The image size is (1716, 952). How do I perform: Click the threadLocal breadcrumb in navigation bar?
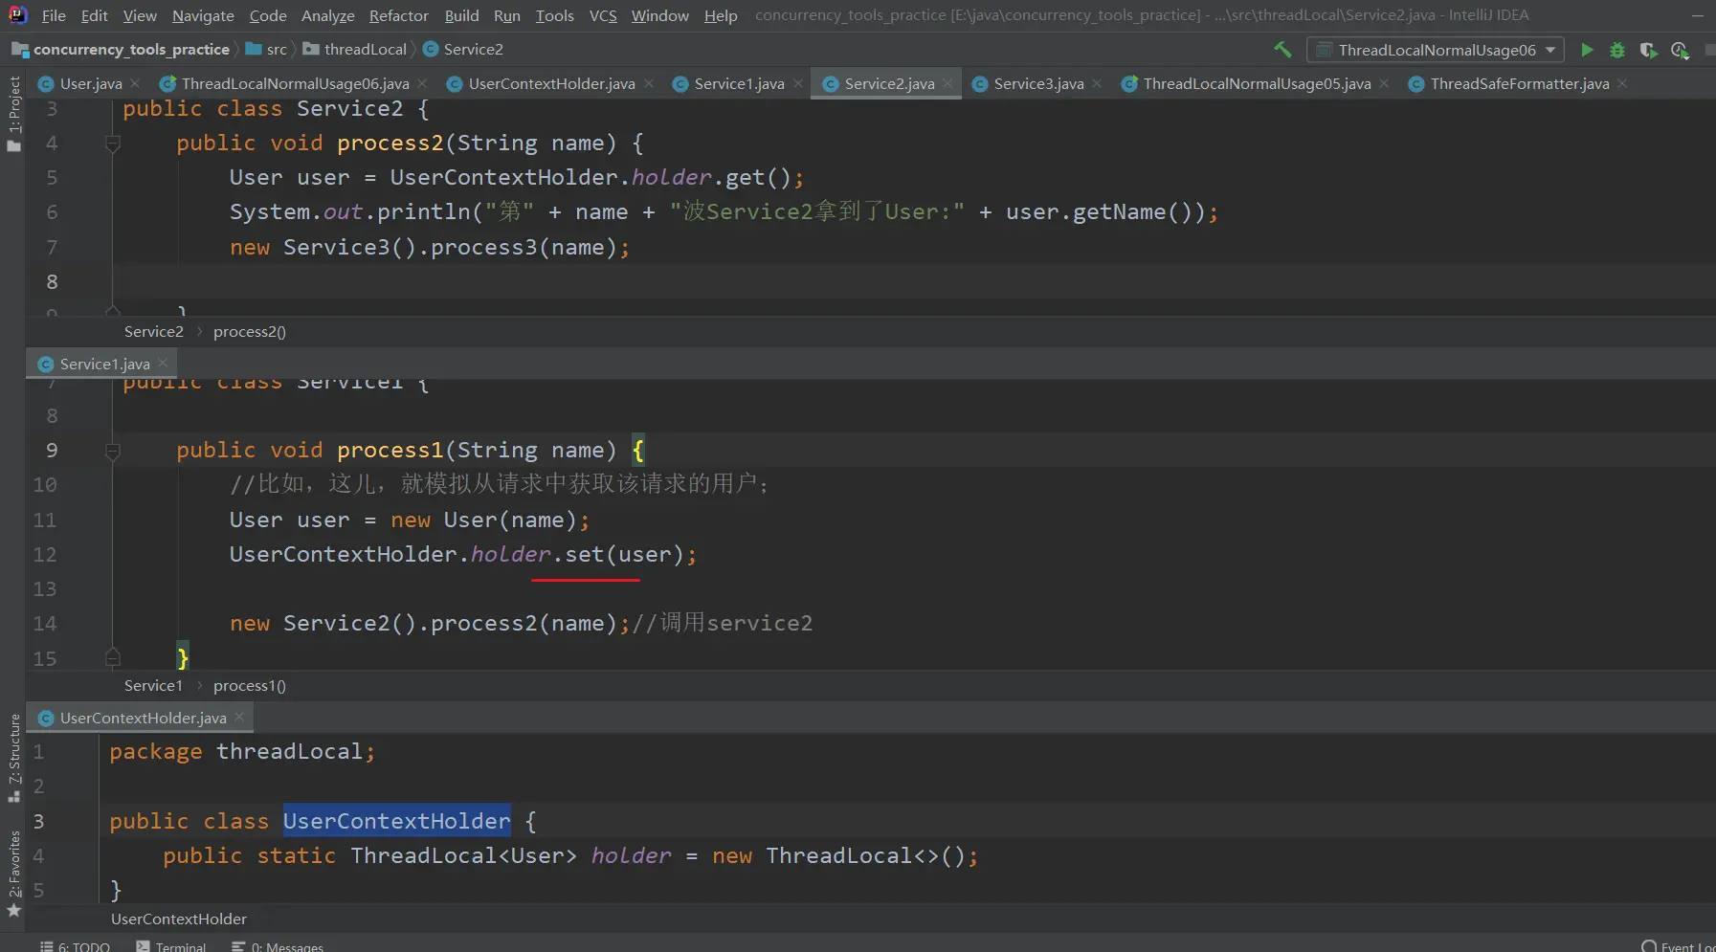pos(365,50)
